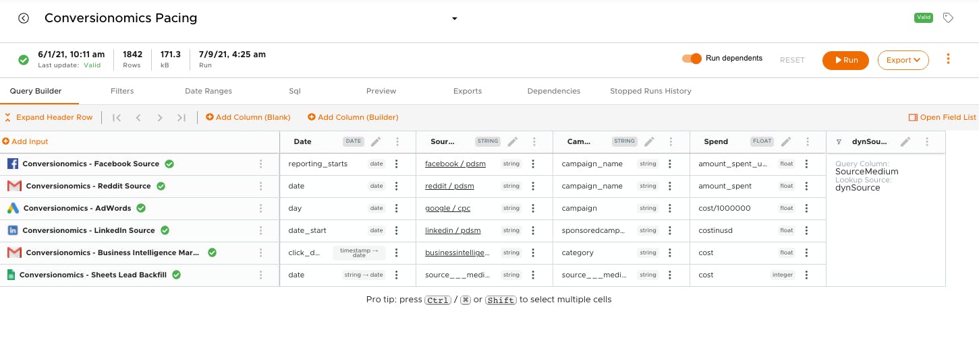Open Date column header three-dot menu
Viewport: 979px width, 342px height.
397,141
